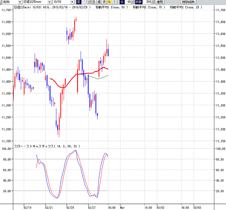This screenshot has height=210, width=226.
Task: Select the highlighted minute (分) interval button
Action: (109, 2)
